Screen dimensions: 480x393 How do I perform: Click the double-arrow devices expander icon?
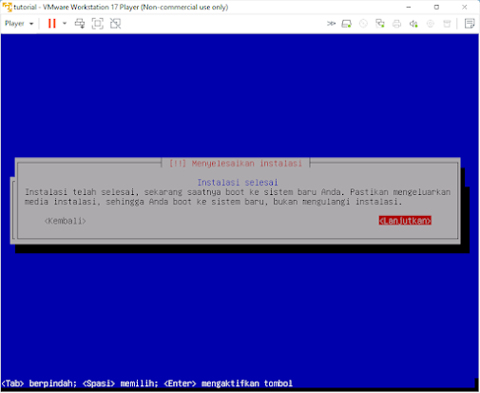pyautogui.click(x=331, y=24)
